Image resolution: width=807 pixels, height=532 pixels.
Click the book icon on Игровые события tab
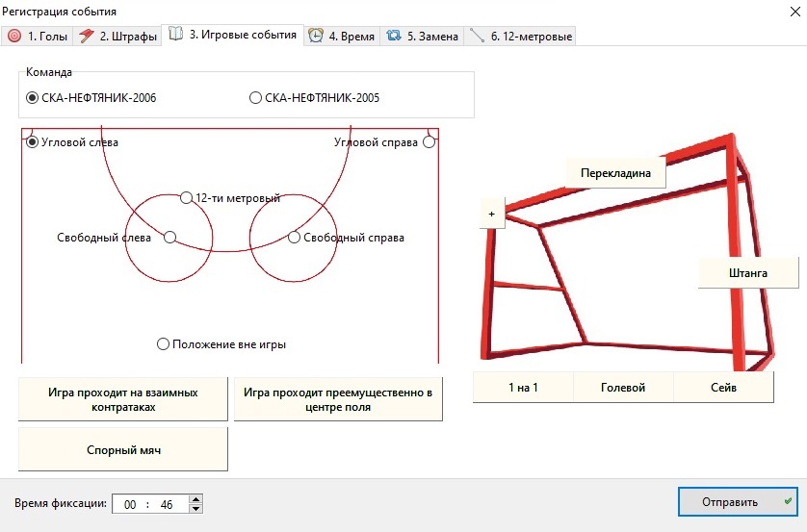(x=176, y=34)
